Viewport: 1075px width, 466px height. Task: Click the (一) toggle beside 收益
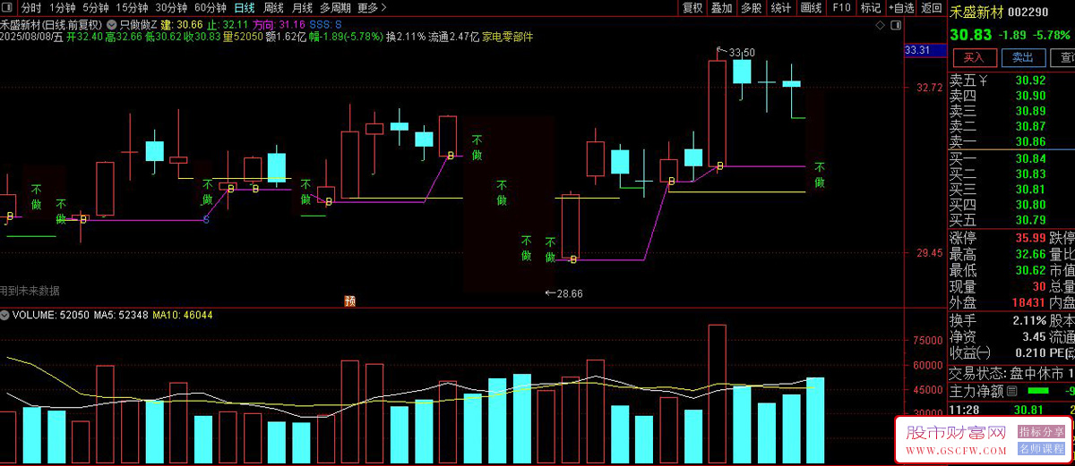984,353
